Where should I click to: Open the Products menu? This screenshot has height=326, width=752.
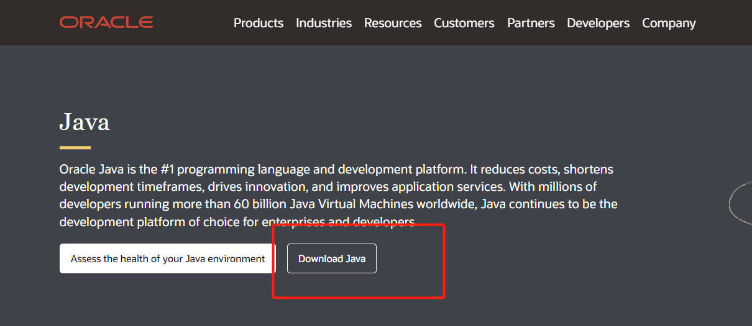click(259, 23)
